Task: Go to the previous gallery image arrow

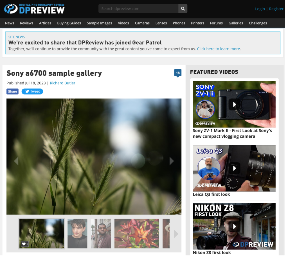Action: (16, 161)
